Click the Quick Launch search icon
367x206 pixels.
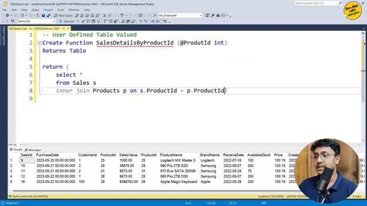(x=340, y=3)
